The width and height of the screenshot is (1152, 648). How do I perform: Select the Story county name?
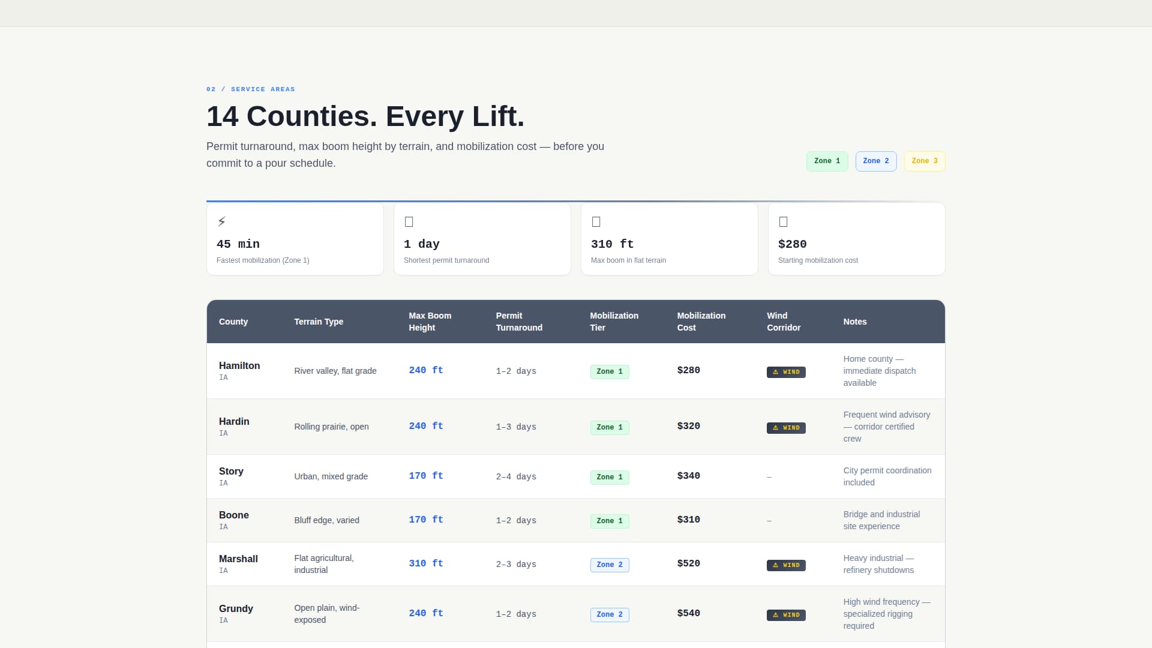click(x=231, y=472)
